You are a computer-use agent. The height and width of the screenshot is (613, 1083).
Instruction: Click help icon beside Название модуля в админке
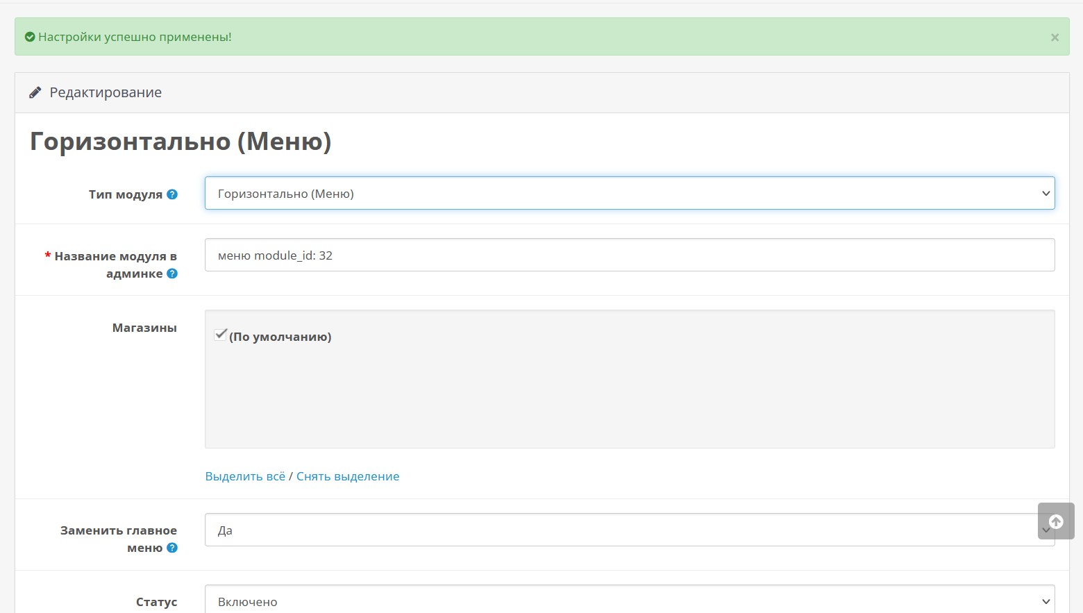click(172, 274)
